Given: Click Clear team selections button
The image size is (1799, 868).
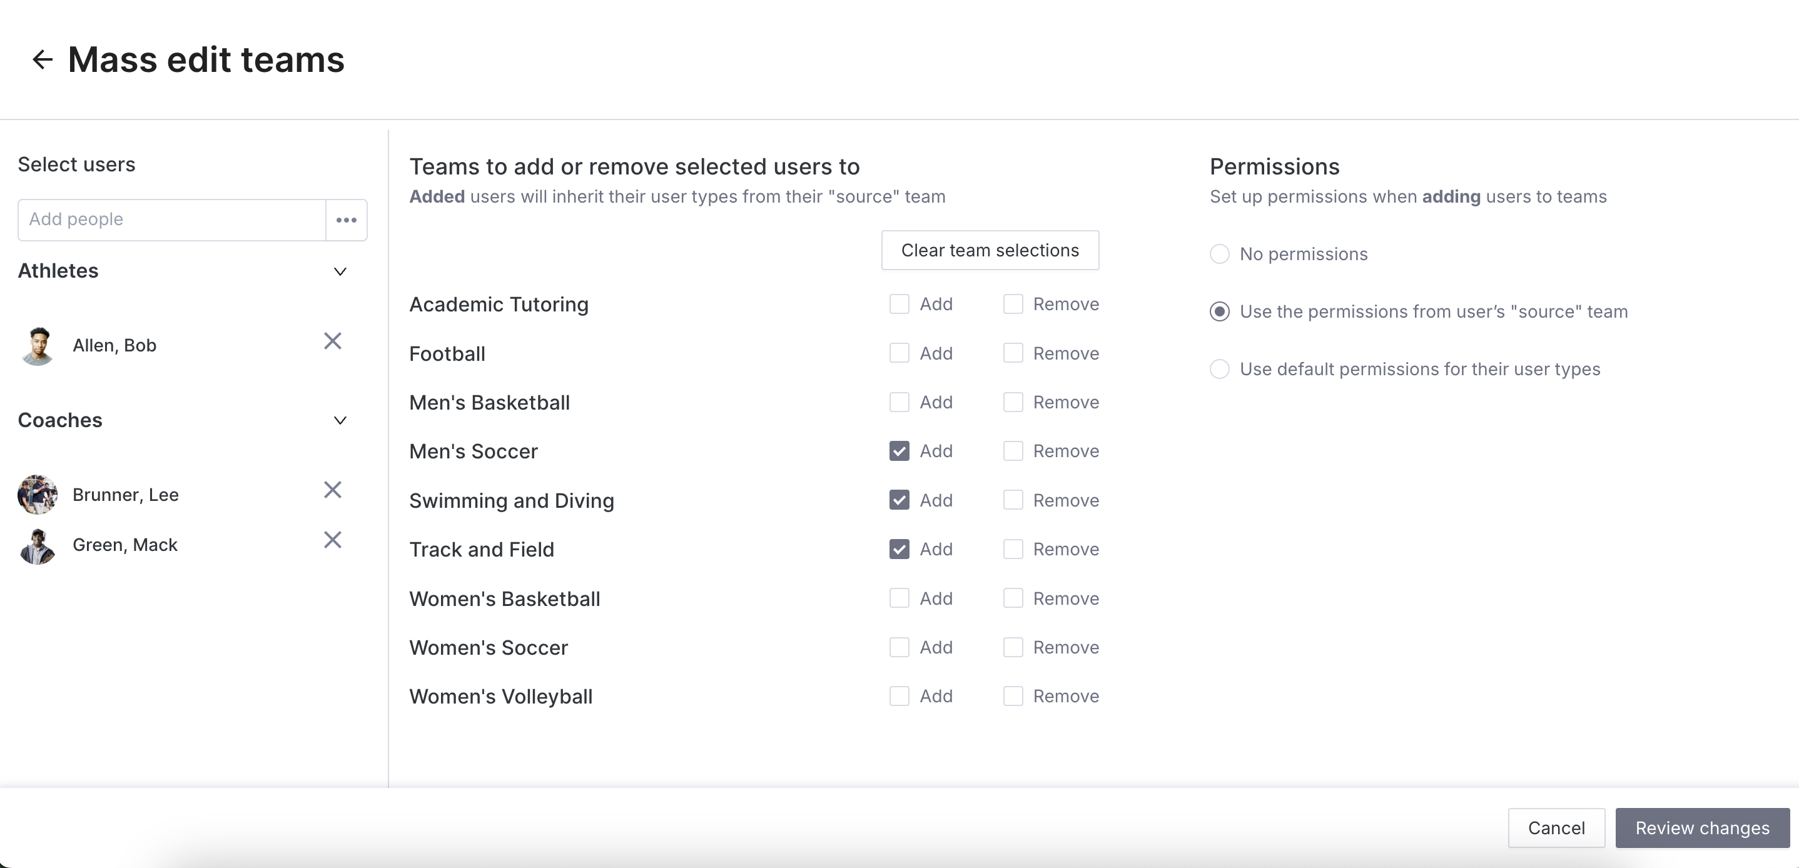Looking at the screenshot, I should click(990, 250).
